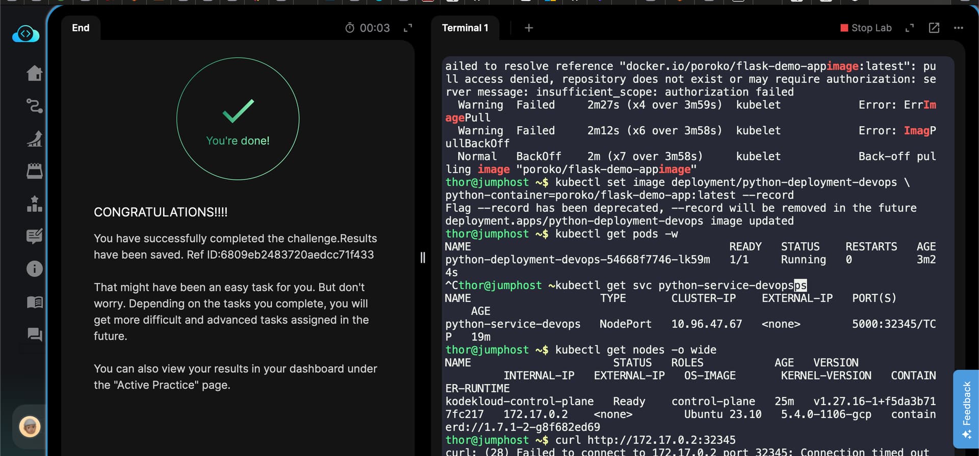
Task: Open the growth chart sidebar icon
Action: click(x=34, y=138)
